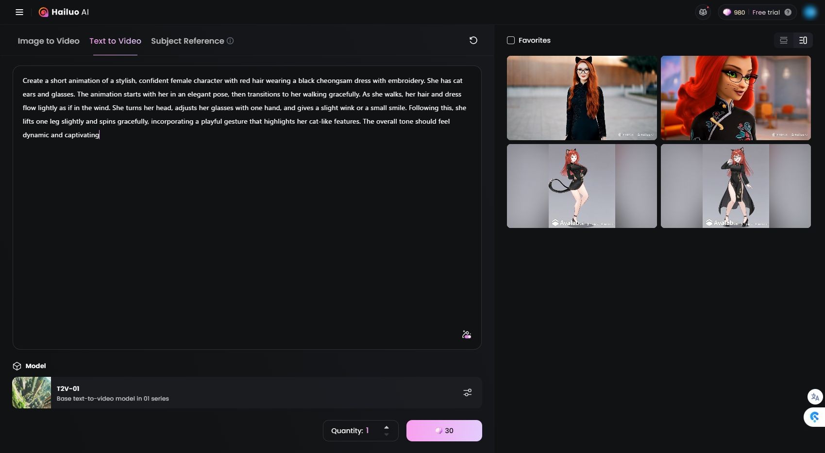Click the Free trial help icon
This screenshot has width=825, height=453.
[788, 13]
